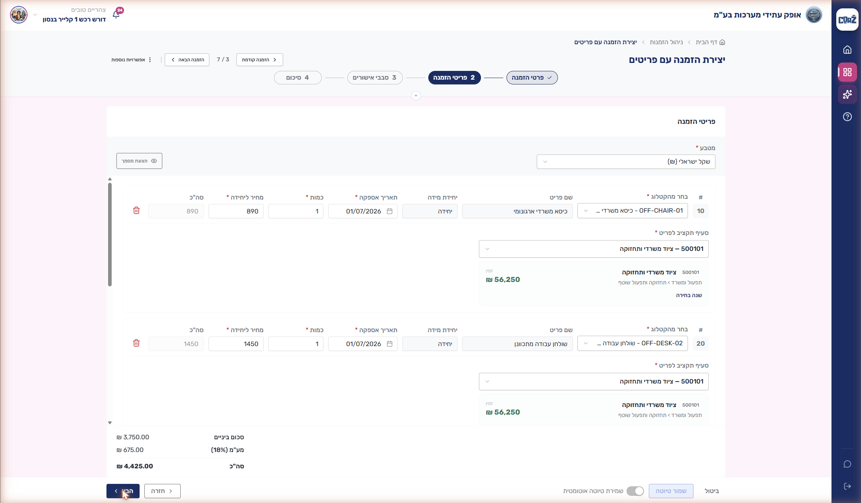
Task: Click דף הבית breadcrumb link
Action: tap(706, 42)
